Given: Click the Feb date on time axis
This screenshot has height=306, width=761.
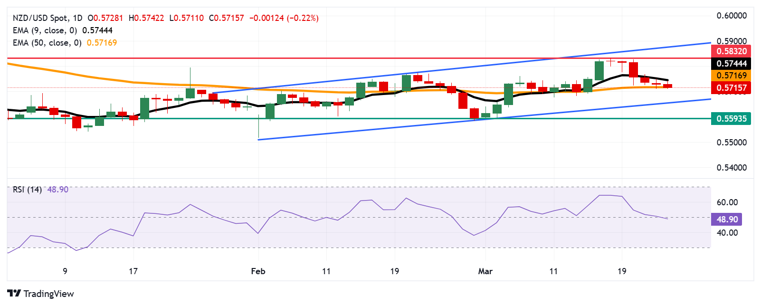Looking at the screenshot, I should (258, 271).
